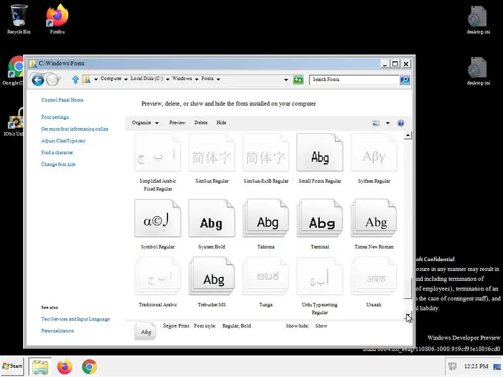Open Personalization link
Screen dimensions: 503x377
point(57,331)
